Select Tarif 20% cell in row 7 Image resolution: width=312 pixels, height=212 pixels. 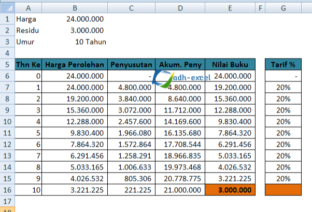(283, 87)
